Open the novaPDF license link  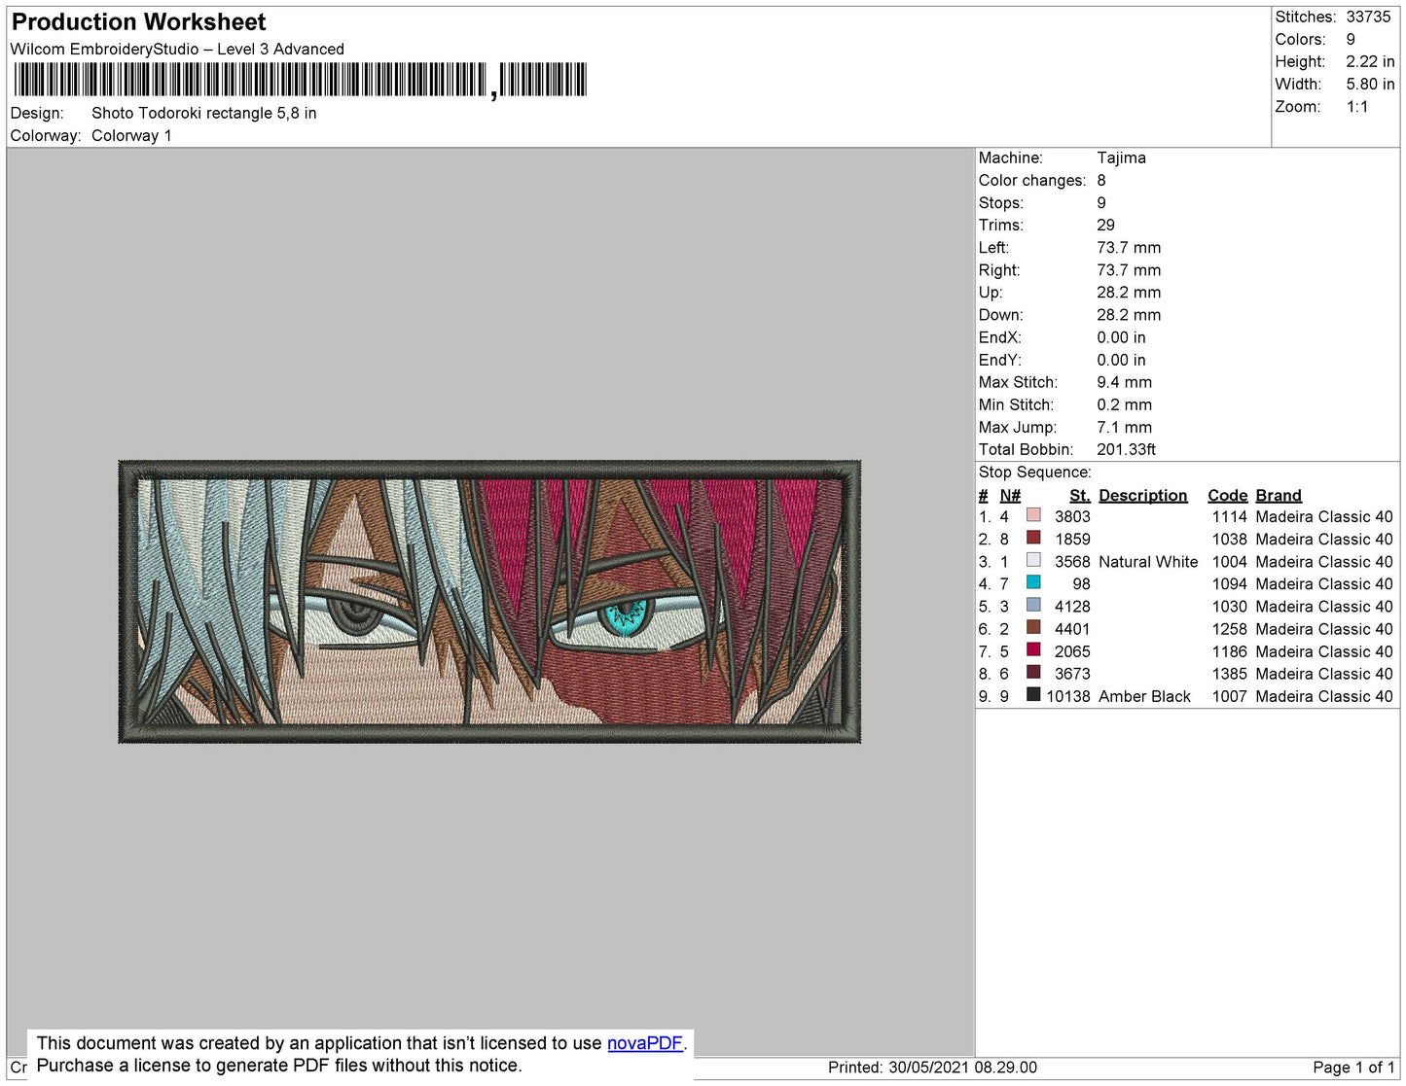pos(644,1042)
